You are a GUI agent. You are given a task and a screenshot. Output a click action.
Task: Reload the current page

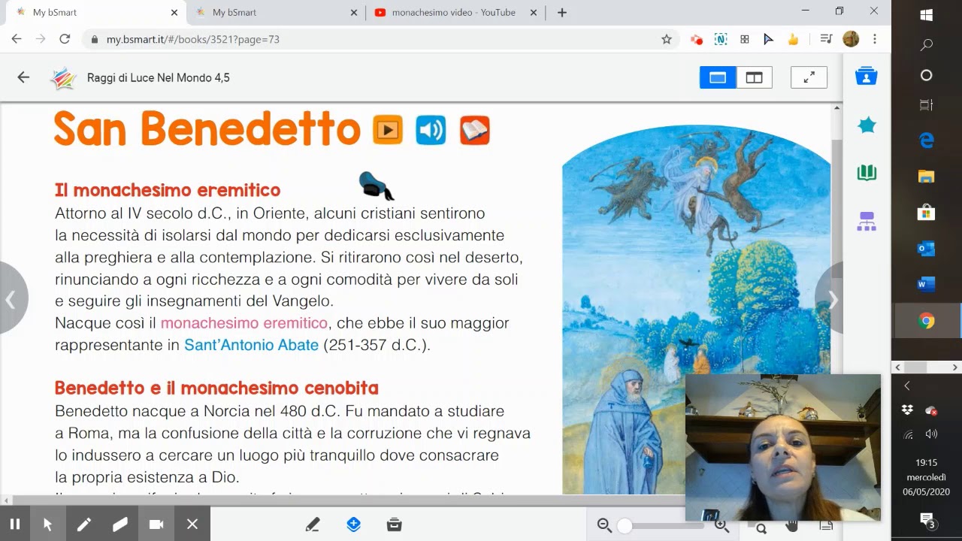click(x=65, y=39)
